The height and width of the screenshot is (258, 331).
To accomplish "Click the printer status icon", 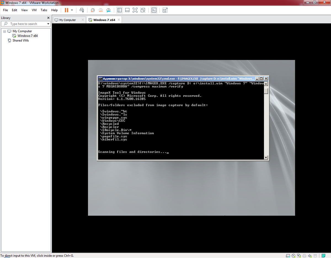I will pos(304,256).
